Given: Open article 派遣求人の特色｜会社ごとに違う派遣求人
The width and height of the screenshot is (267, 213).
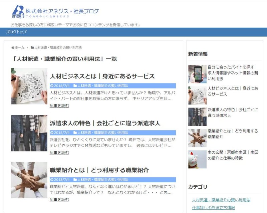Looking at the screenshot, I should coord(105,123).
